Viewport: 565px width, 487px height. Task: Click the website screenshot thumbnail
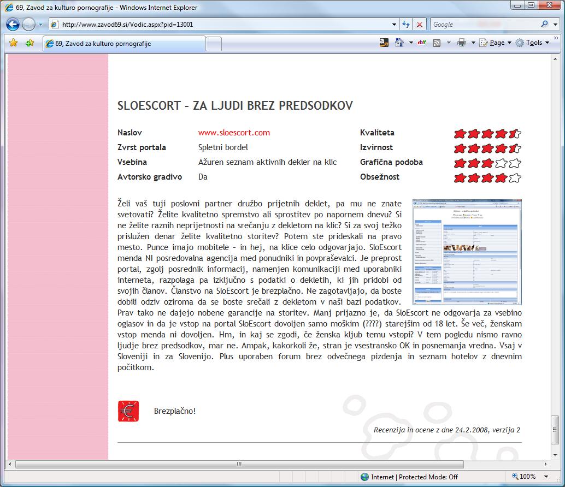[x=467, y=252]
